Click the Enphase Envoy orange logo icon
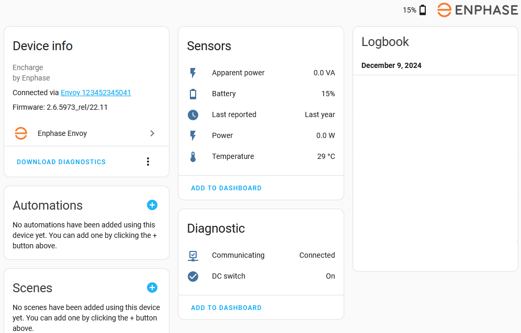Image resolution: width=521 pixels, height=333 pixels. coord(21,133)
